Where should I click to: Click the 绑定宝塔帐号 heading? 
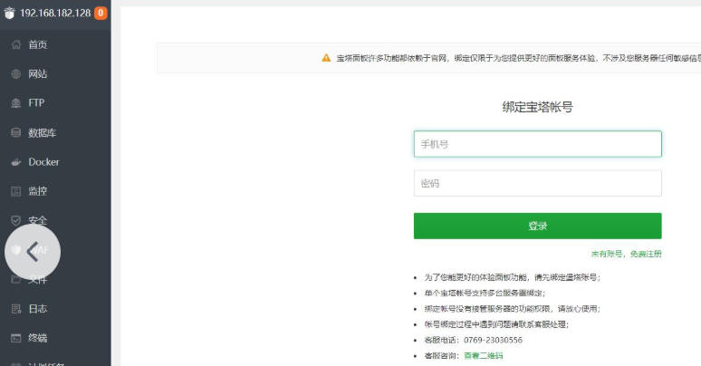click(x=537, y=107)
